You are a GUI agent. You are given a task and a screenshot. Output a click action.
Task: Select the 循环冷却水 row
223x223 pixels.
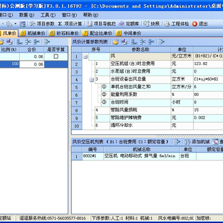coord(147,126)
